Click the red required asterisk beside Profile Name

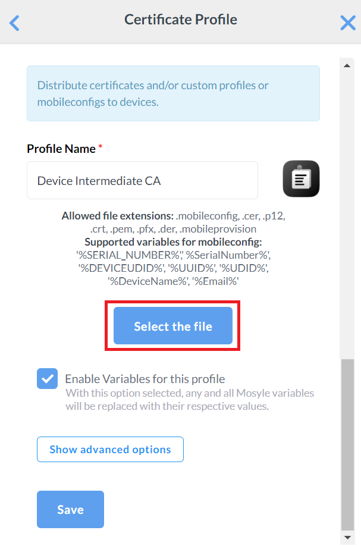coord(101,148)
